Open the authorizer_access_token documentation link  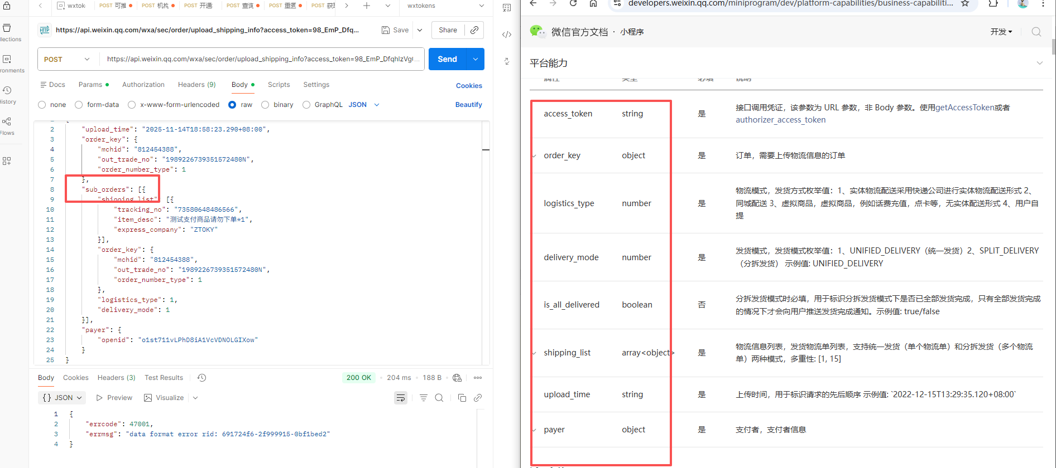781,120
